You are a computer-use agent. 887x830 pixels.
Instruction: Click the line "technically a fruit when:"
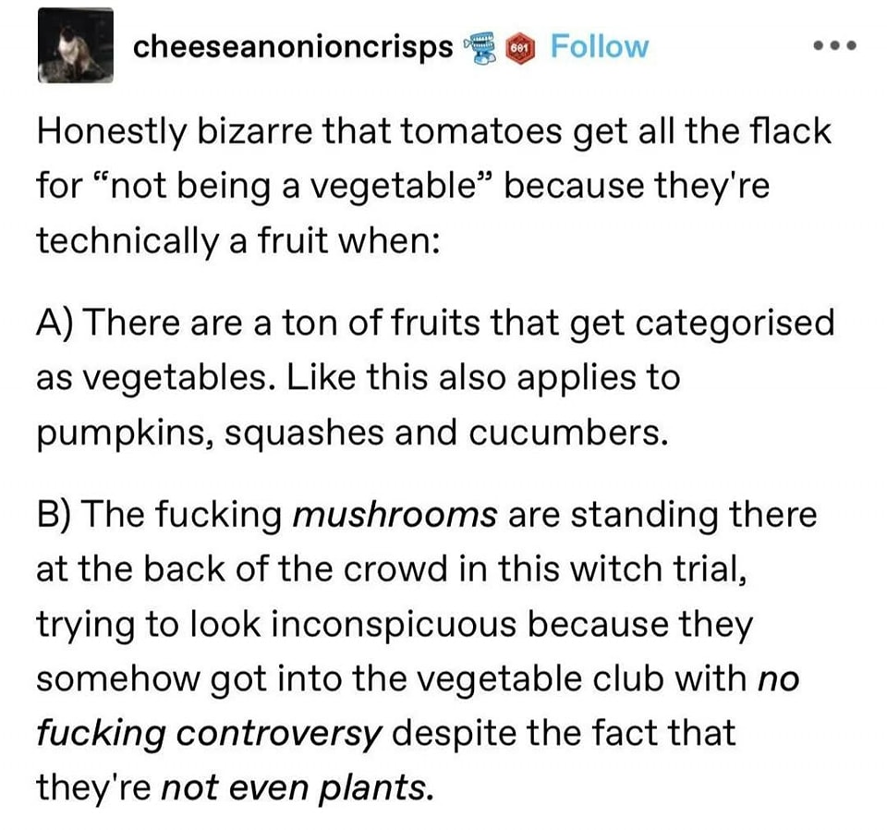[239, 241]
